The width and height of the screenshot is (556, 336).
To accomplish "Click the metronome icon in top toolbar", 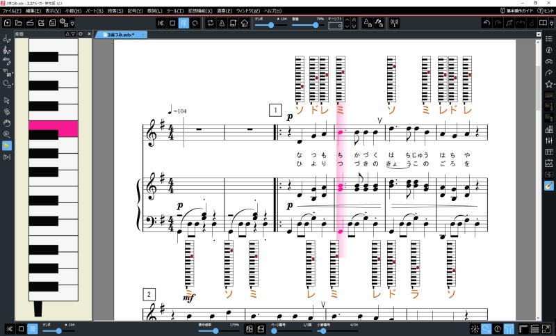I will pos(222,23).
